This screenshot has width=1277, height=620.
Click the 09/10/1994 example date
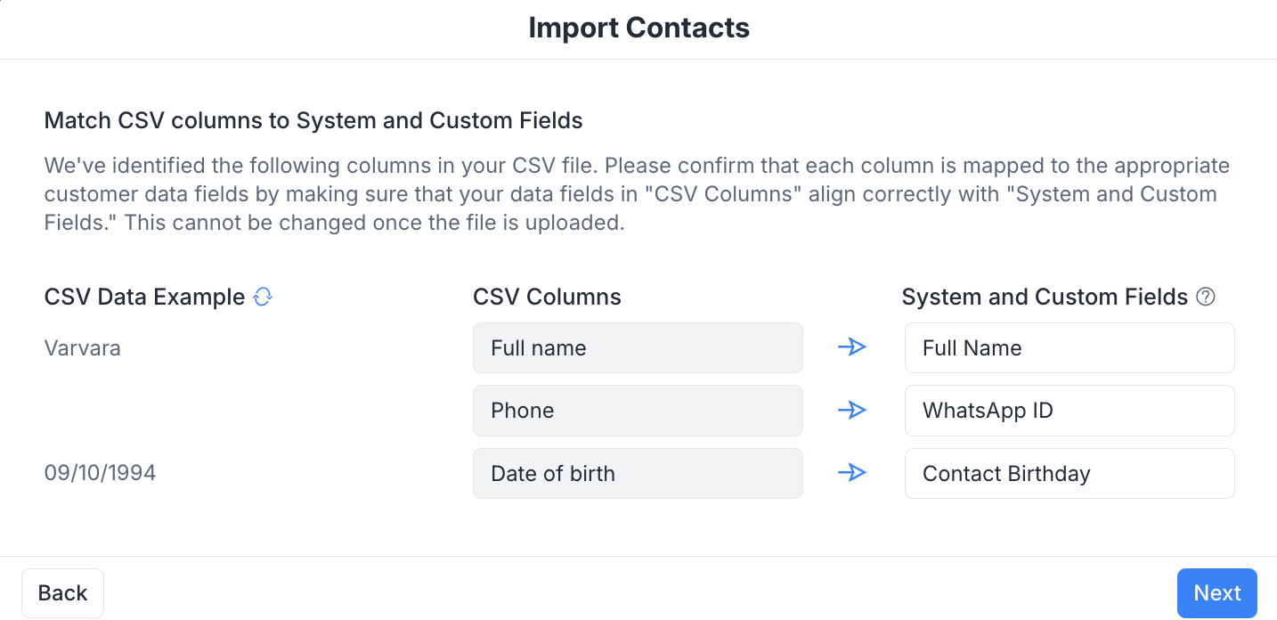point(100,473)
